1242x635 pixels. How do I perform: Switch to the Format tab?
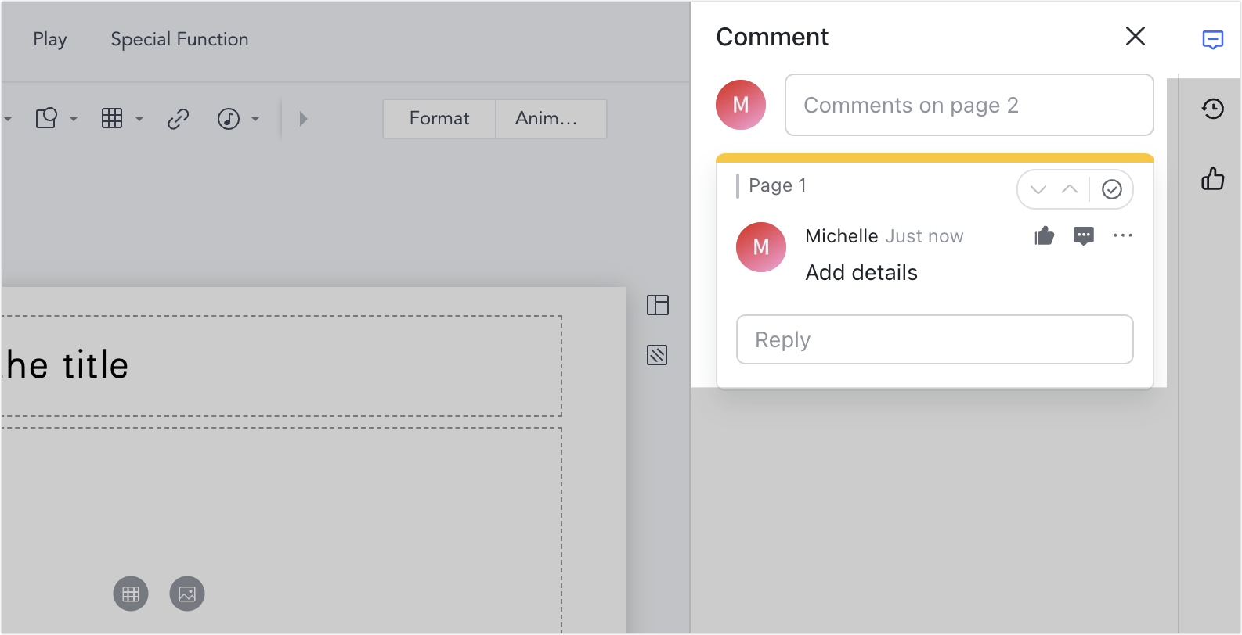coord(439,119)
